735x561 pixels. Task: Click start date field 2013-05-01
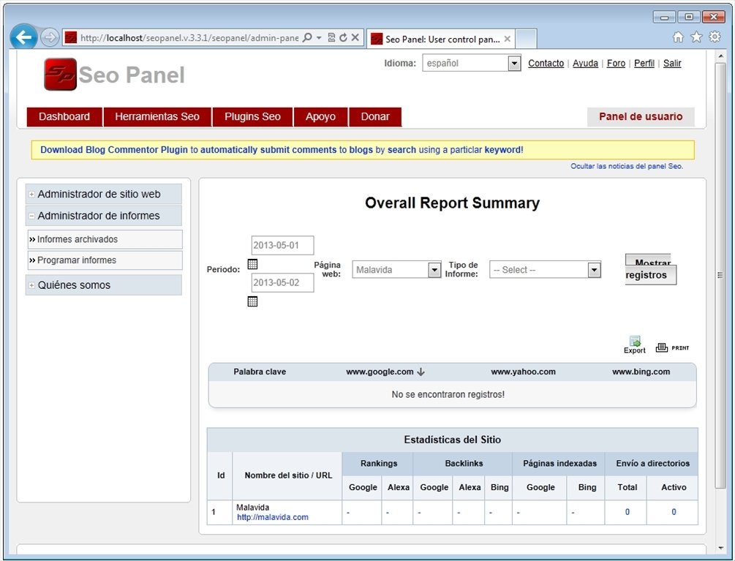(x=282, y=245)
